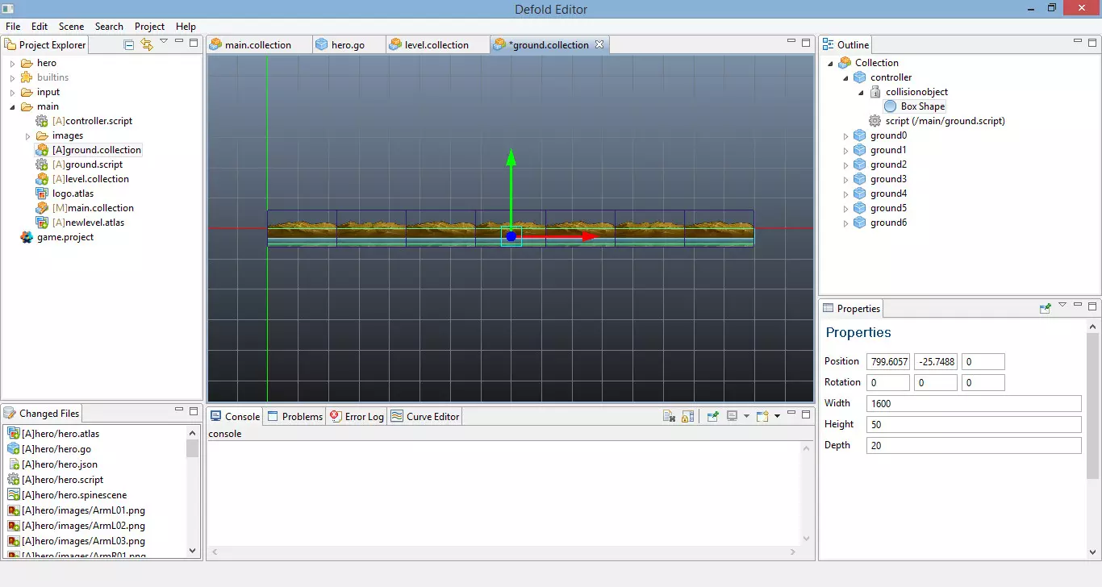Viewport: 1102px width, 587px height.
Task: Clear the console output icon
Action: pos(668,416)
